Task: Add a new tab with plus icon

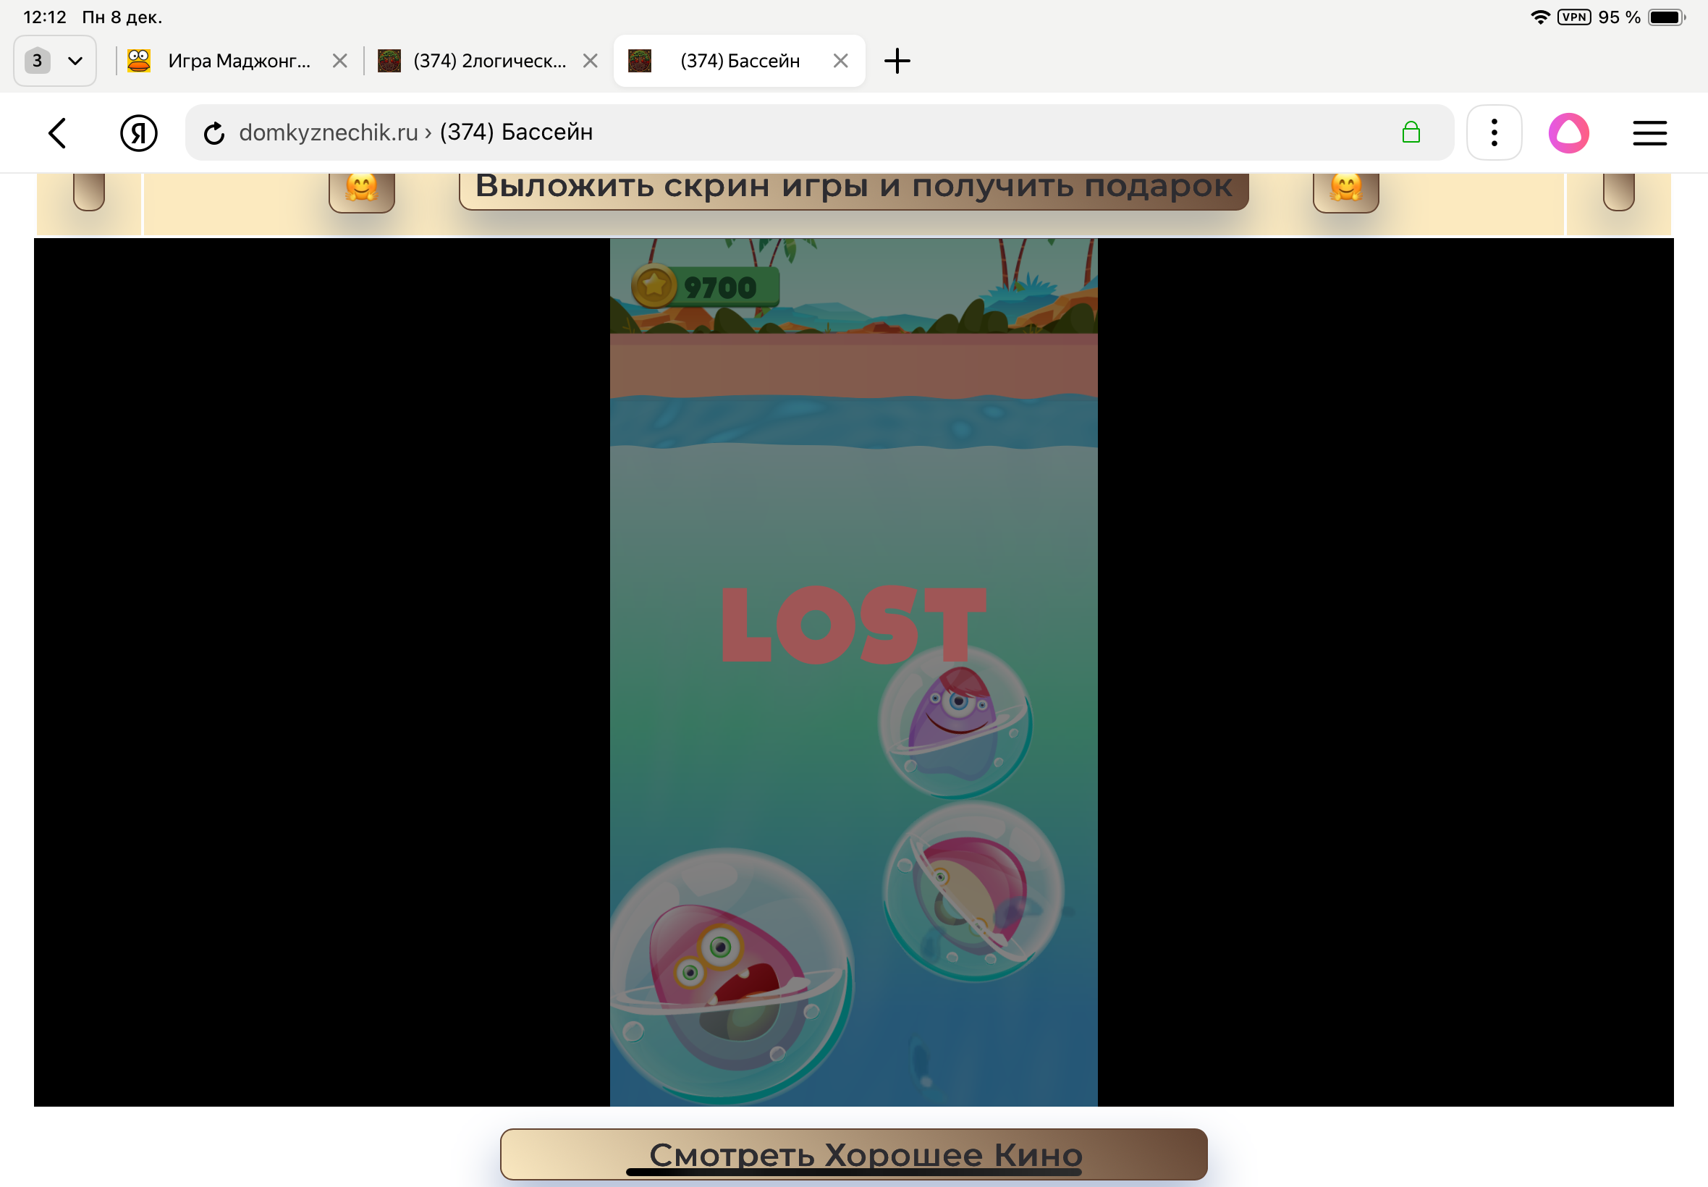Action: pyautogui.click(x=897, y=61)
